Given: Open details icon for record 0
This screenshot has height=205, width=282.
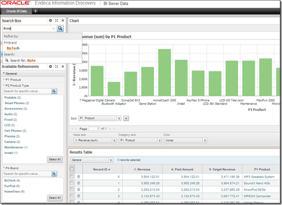Looking at the screenshot, I should 78,176.
